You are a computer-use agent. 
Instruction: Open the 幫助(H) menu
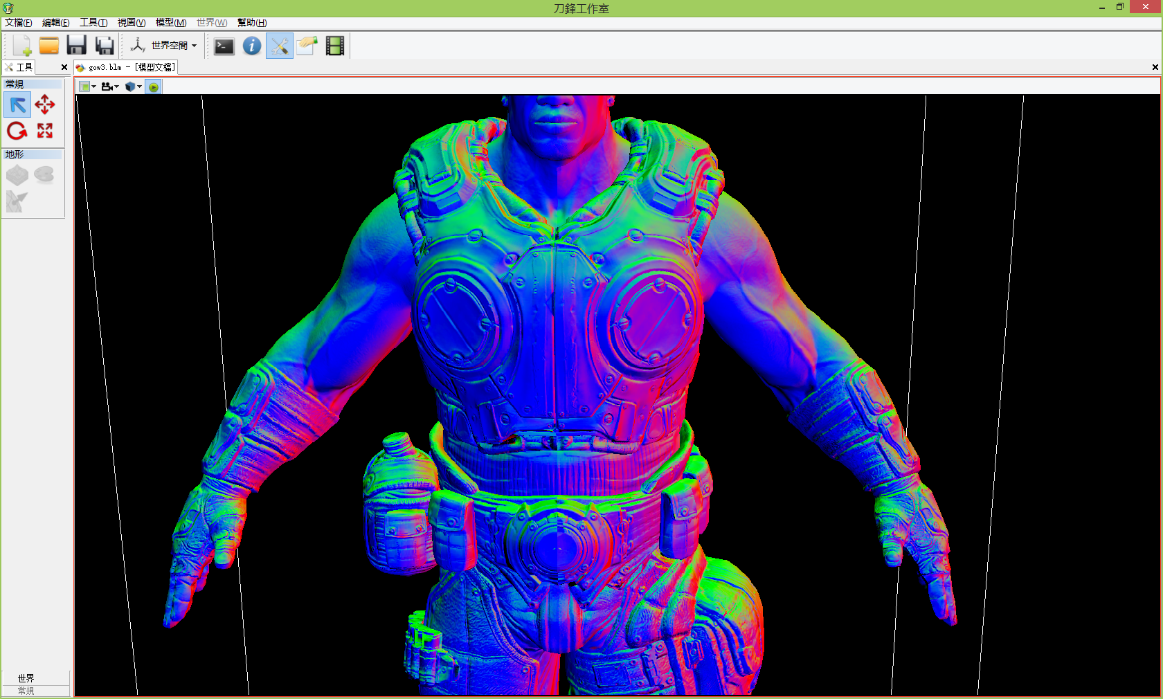252,23
